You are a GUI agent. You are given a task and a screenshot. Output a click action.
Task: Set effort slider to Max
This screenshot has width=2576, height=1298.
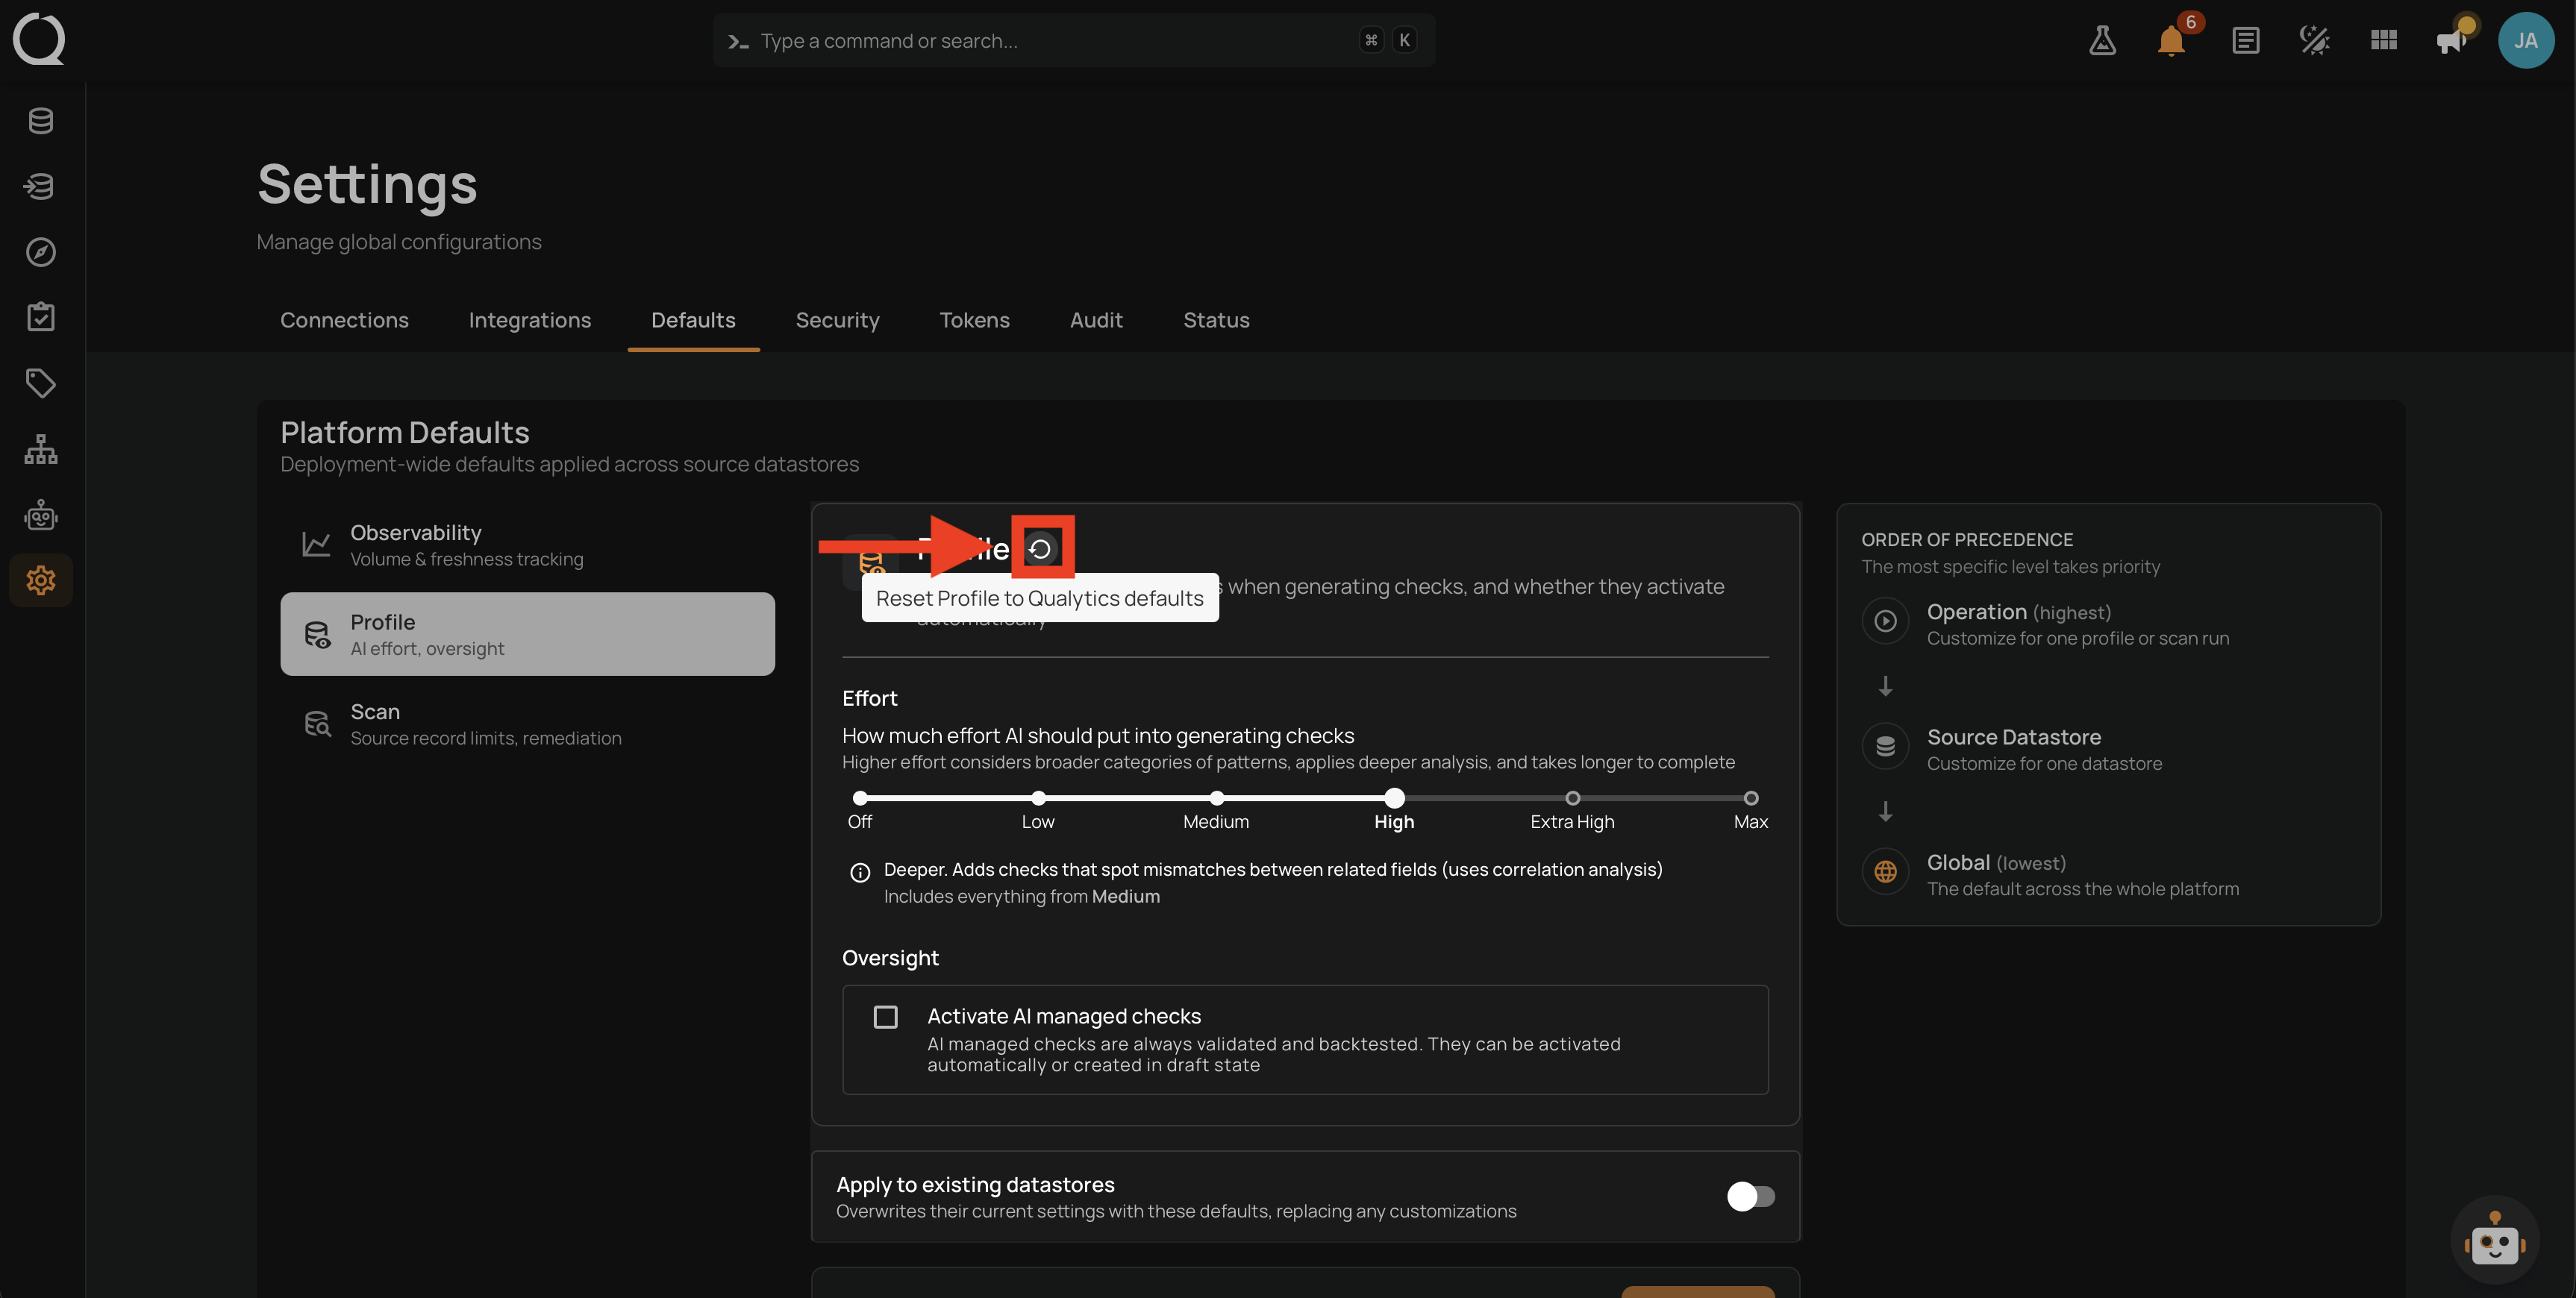(x=1750, y=798)
